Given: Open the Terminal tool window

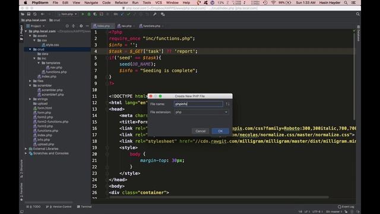Looking at the screenshot, I should [x=84, y=207].
